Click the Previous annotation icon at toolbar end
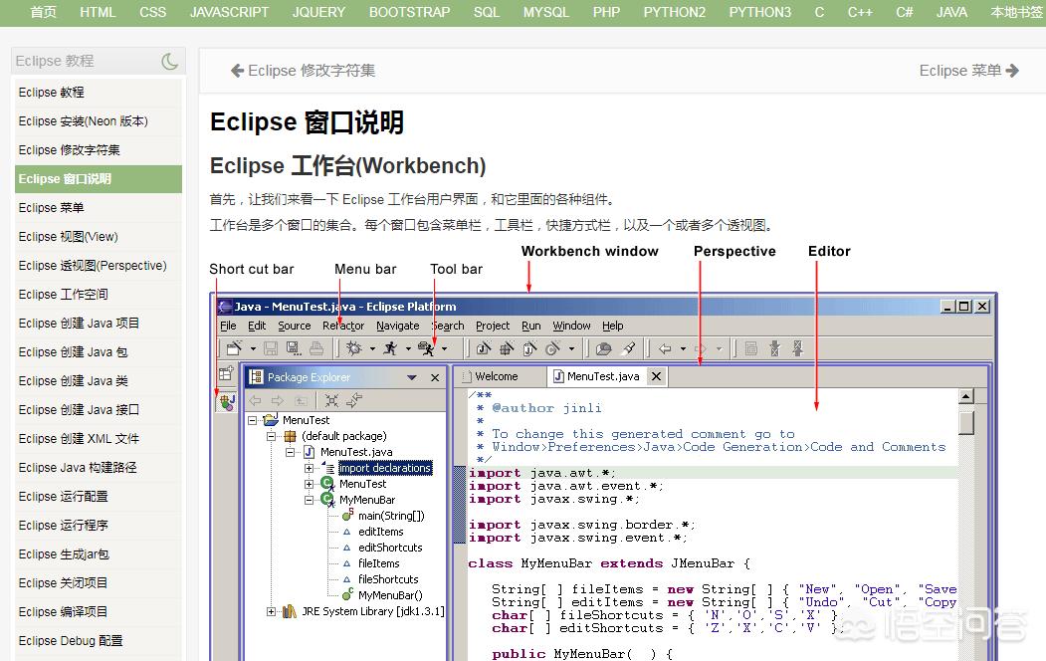Viewport: 1046px width, 661px height. (x=797, y=348)
